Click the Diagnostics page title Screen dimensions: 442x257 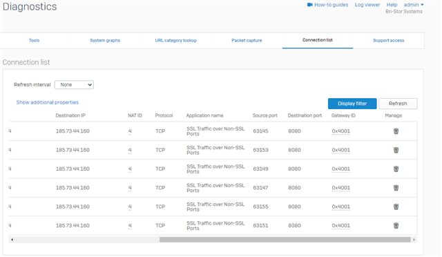(30, 6)
